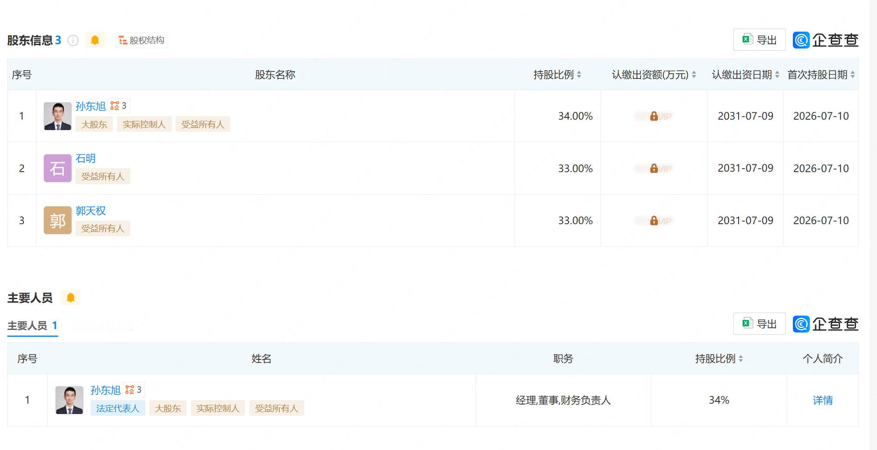Click the 34% holding cell in personnel table
This screenshot has width=877, height=450.
(719, 400)
